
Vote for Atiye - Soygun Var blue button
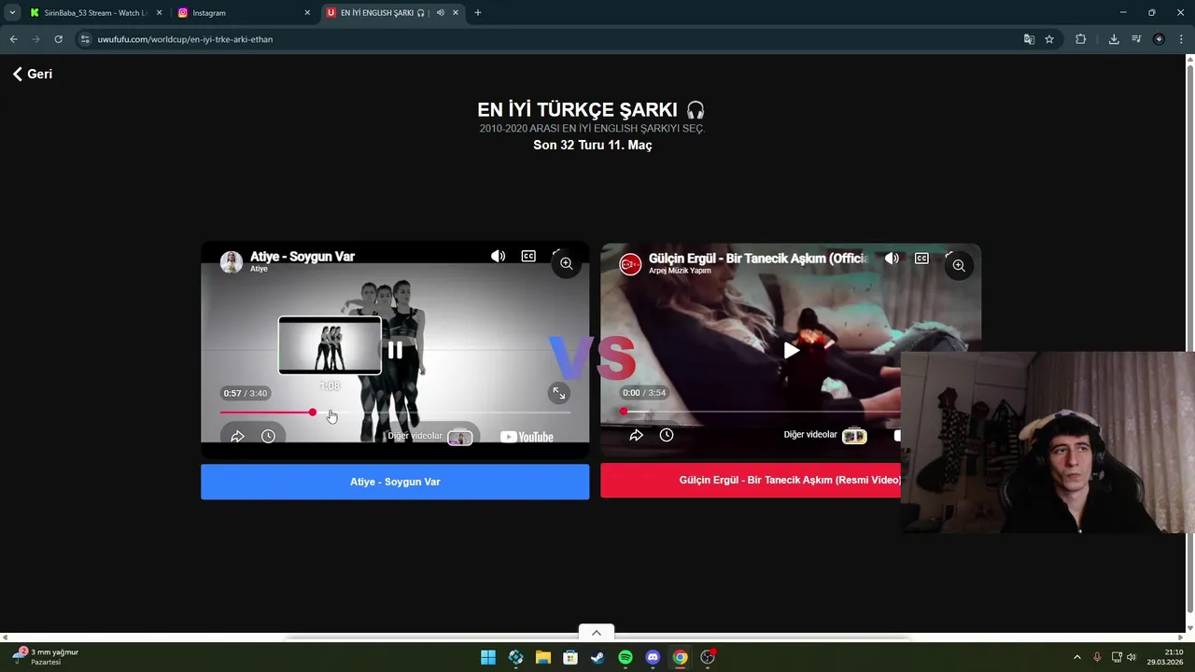395,482
